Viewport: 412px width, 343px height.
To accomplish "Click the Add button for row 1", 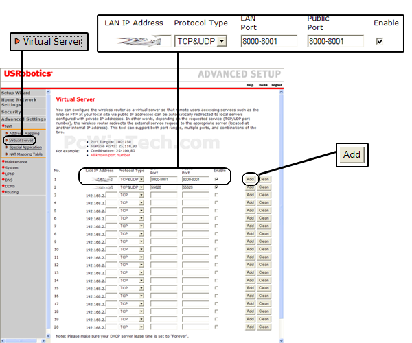I will pos(250,178).
